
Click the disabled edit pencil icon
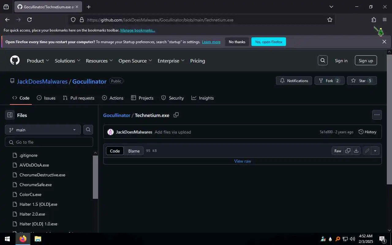[367, 151]
